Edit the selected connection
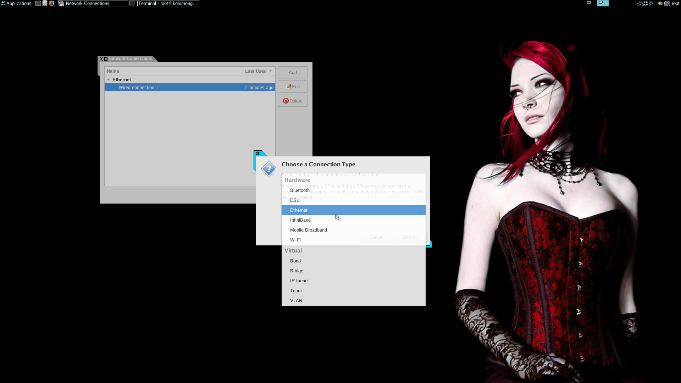This screenshot has height=383, width=681. pyautogui.click(x=293, y=87)
